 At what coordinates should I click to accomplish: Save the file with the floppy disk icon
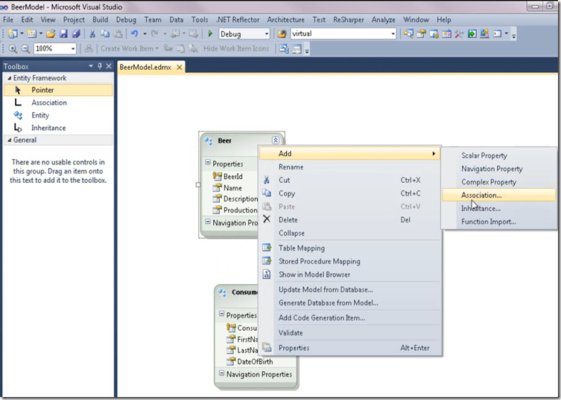[x=63, y=34]
